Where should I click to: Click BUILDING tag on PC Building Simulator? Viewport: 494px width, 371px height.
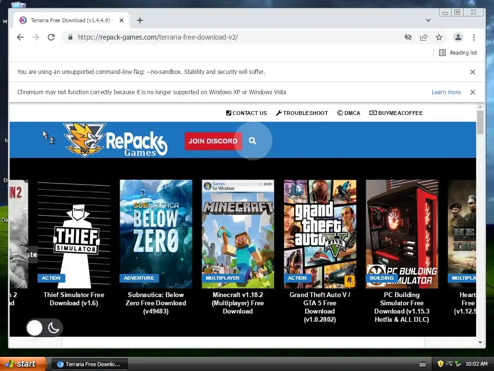(382, 278)
